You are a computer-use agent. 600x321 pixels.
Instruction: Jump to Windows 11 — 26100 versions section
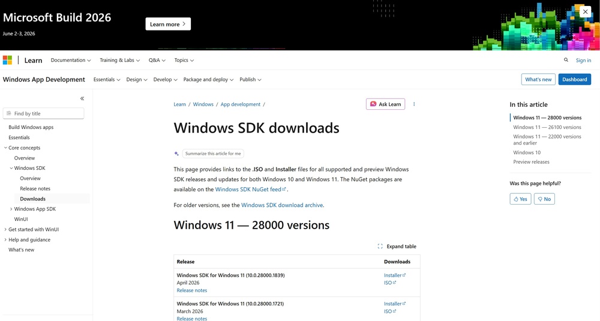pos(547,127)
